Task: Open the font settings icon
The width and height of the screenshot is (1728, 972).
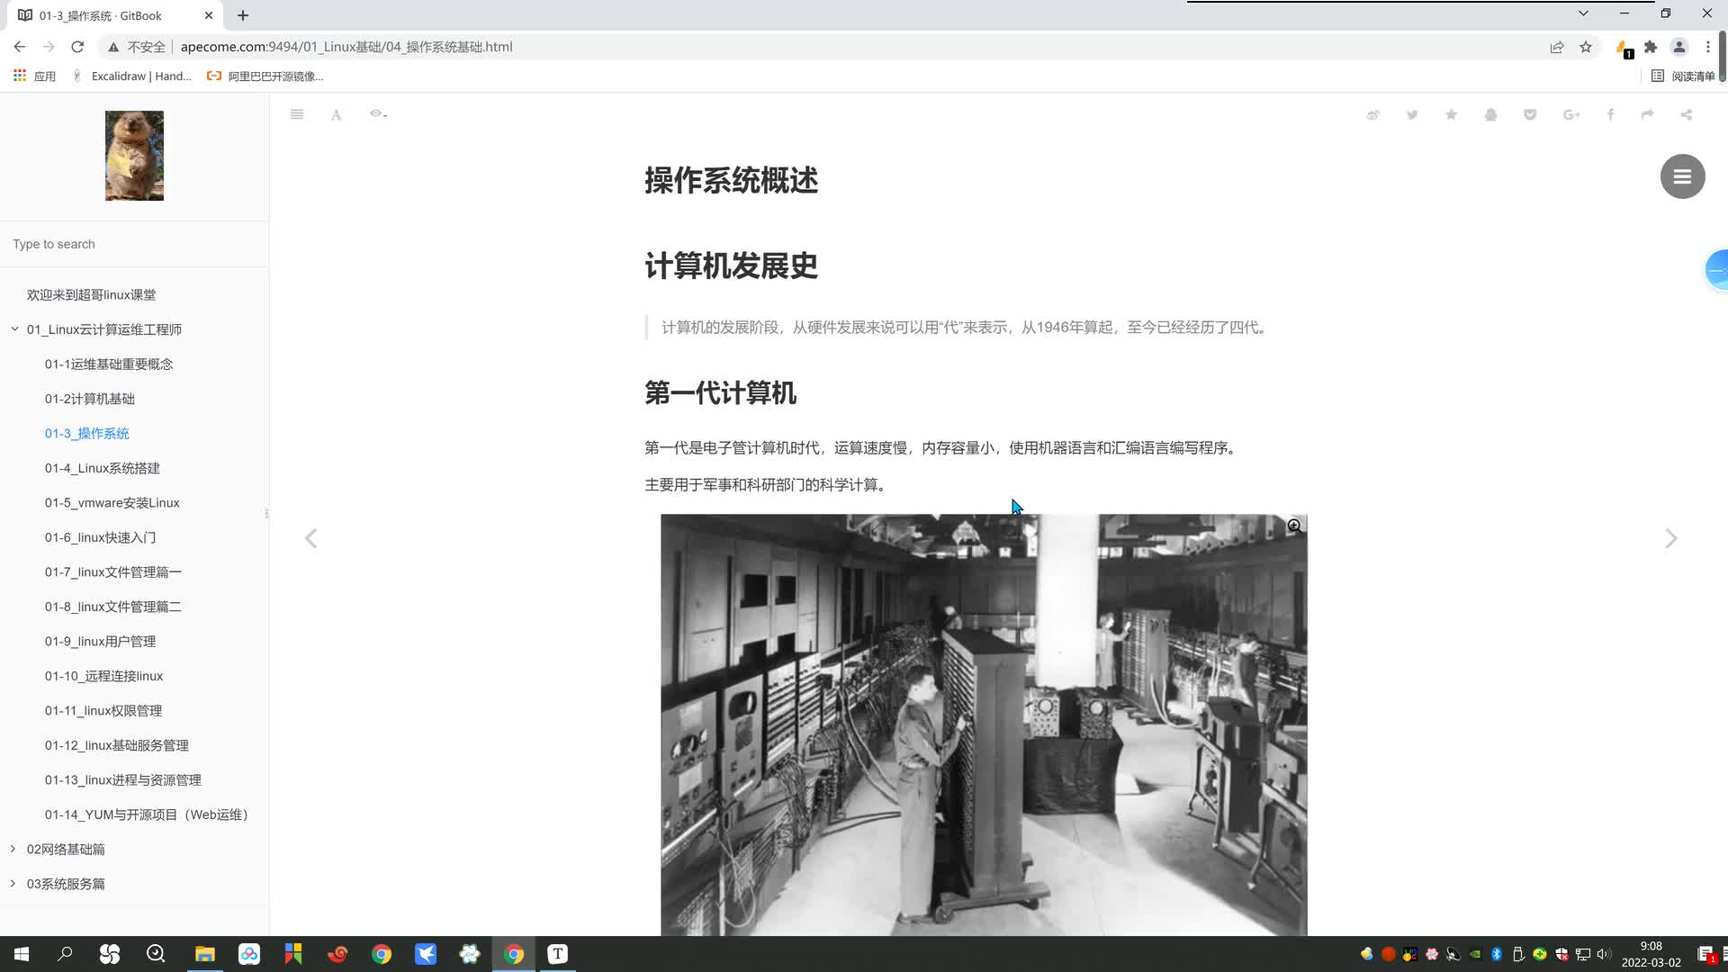Action: (336, 114)
